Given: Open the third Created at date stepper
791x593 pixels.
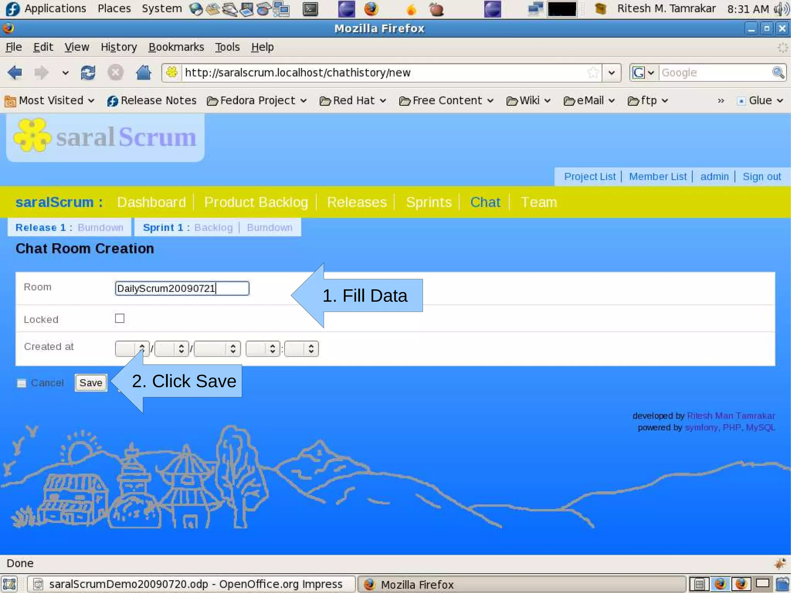Looking at the screenshot, I should tap(217, 349).
